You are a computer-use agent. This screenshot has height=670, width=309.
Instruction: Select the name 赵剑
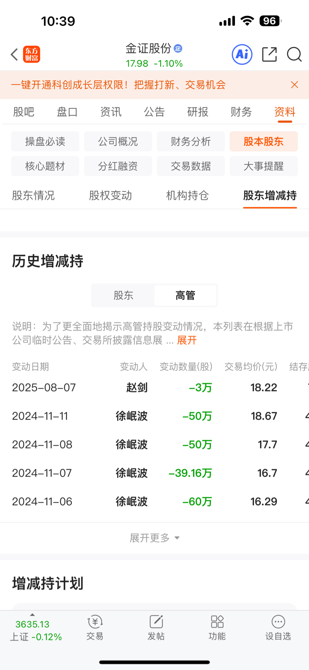(137, 388)
